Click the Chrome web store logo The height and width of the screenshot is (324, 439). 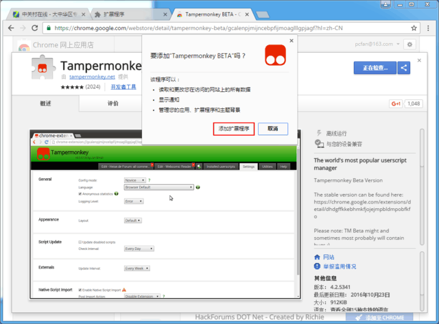24,46
